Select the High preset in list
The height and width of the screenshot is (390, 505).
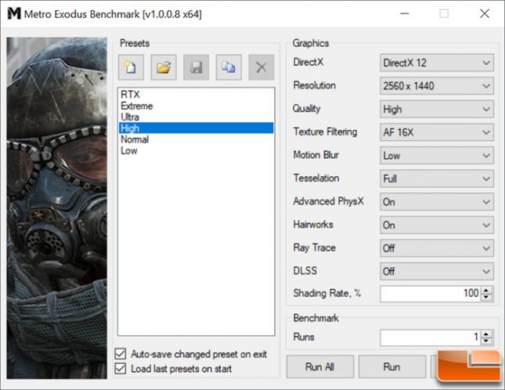[x=197, y=128]
